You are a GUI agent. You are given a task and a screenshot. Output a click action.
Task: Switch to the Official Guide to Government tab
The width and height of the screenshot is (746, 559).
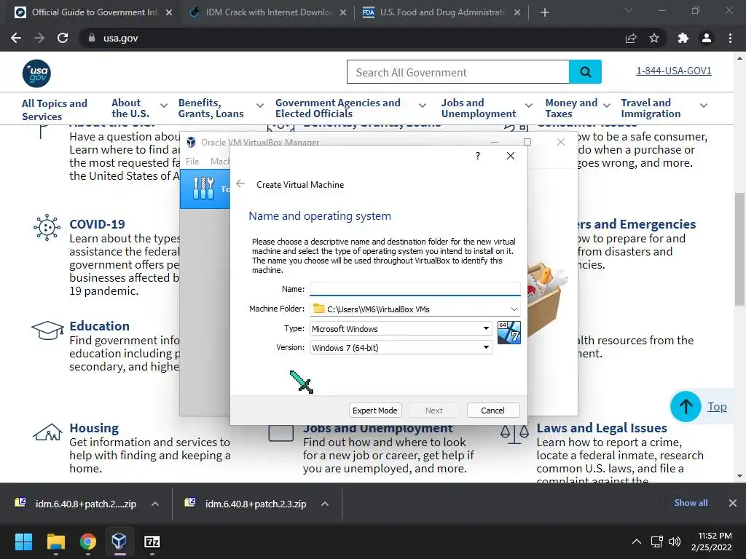pos(94,12)
